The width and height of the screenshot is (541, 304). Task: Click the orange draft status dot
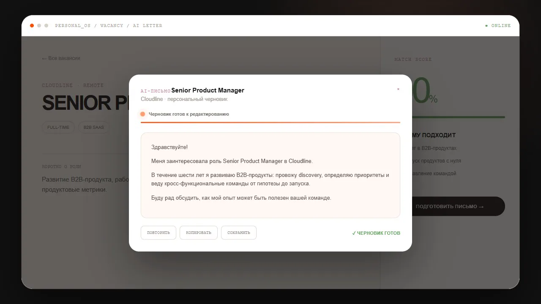coord(142,114)
